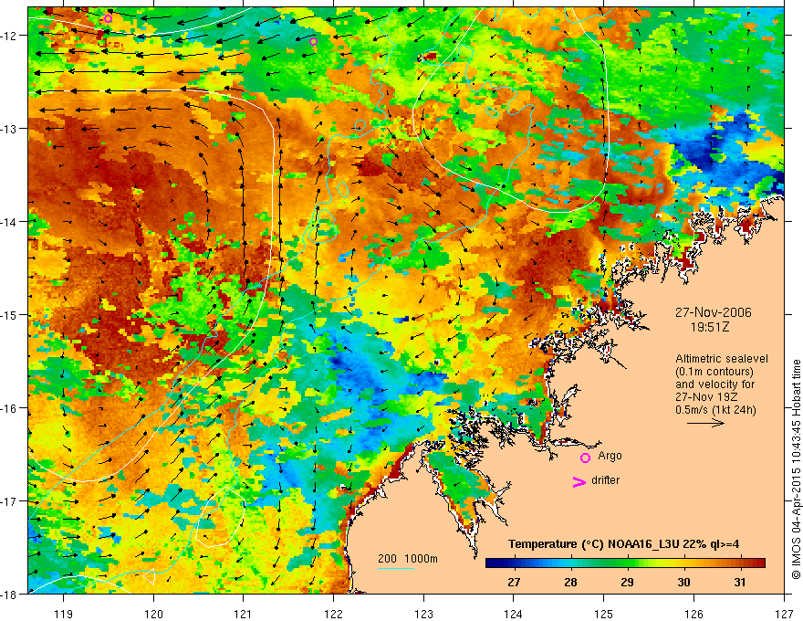Click the 'Argo' legend label
The height and width of the screenshot is (621, 803).
tap(610, 456)
